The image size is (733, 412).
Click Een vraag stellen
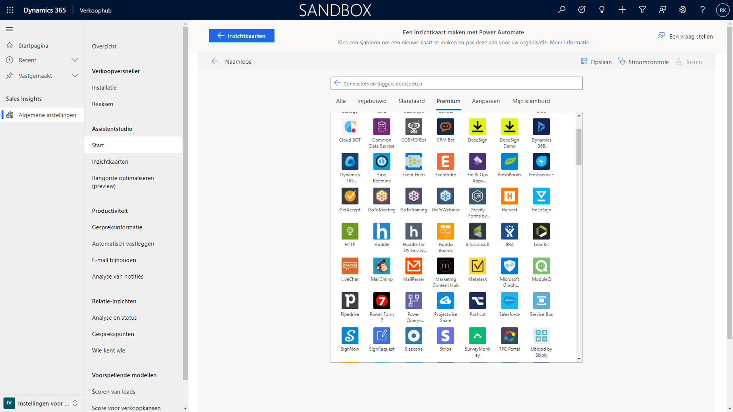coord(685,36)
